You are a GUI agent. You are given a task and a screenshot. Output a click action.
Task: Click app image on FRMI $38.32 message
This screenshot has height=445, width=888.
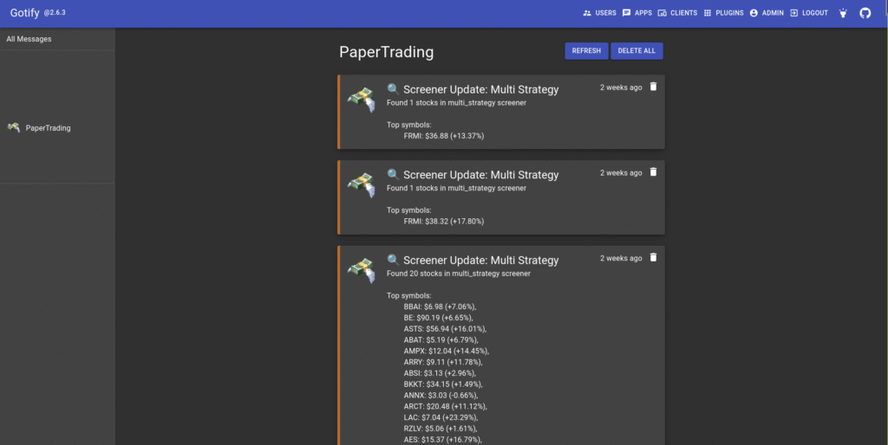tap(361, 184)
